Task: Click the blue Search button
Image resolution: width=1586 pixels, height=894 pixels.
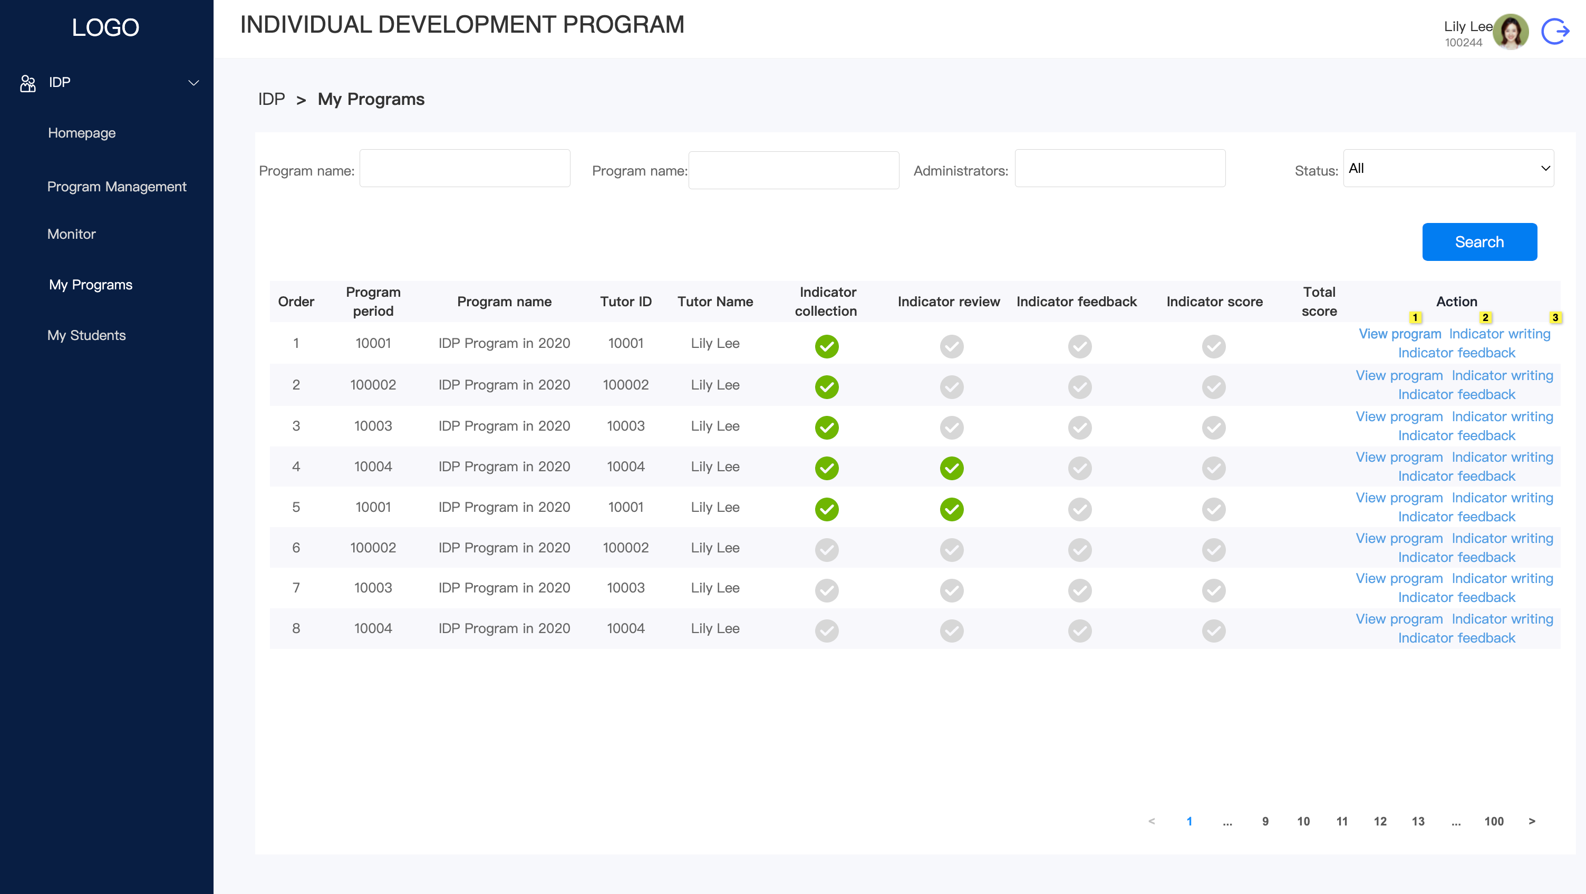Action: pyautogui.click(x=1479, y=242)
